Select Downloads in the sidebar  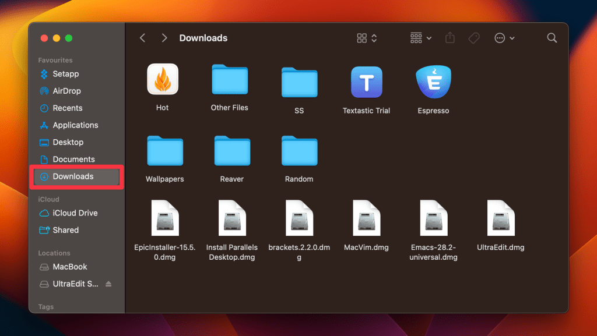pyautogui.click(x=73, y=176)
